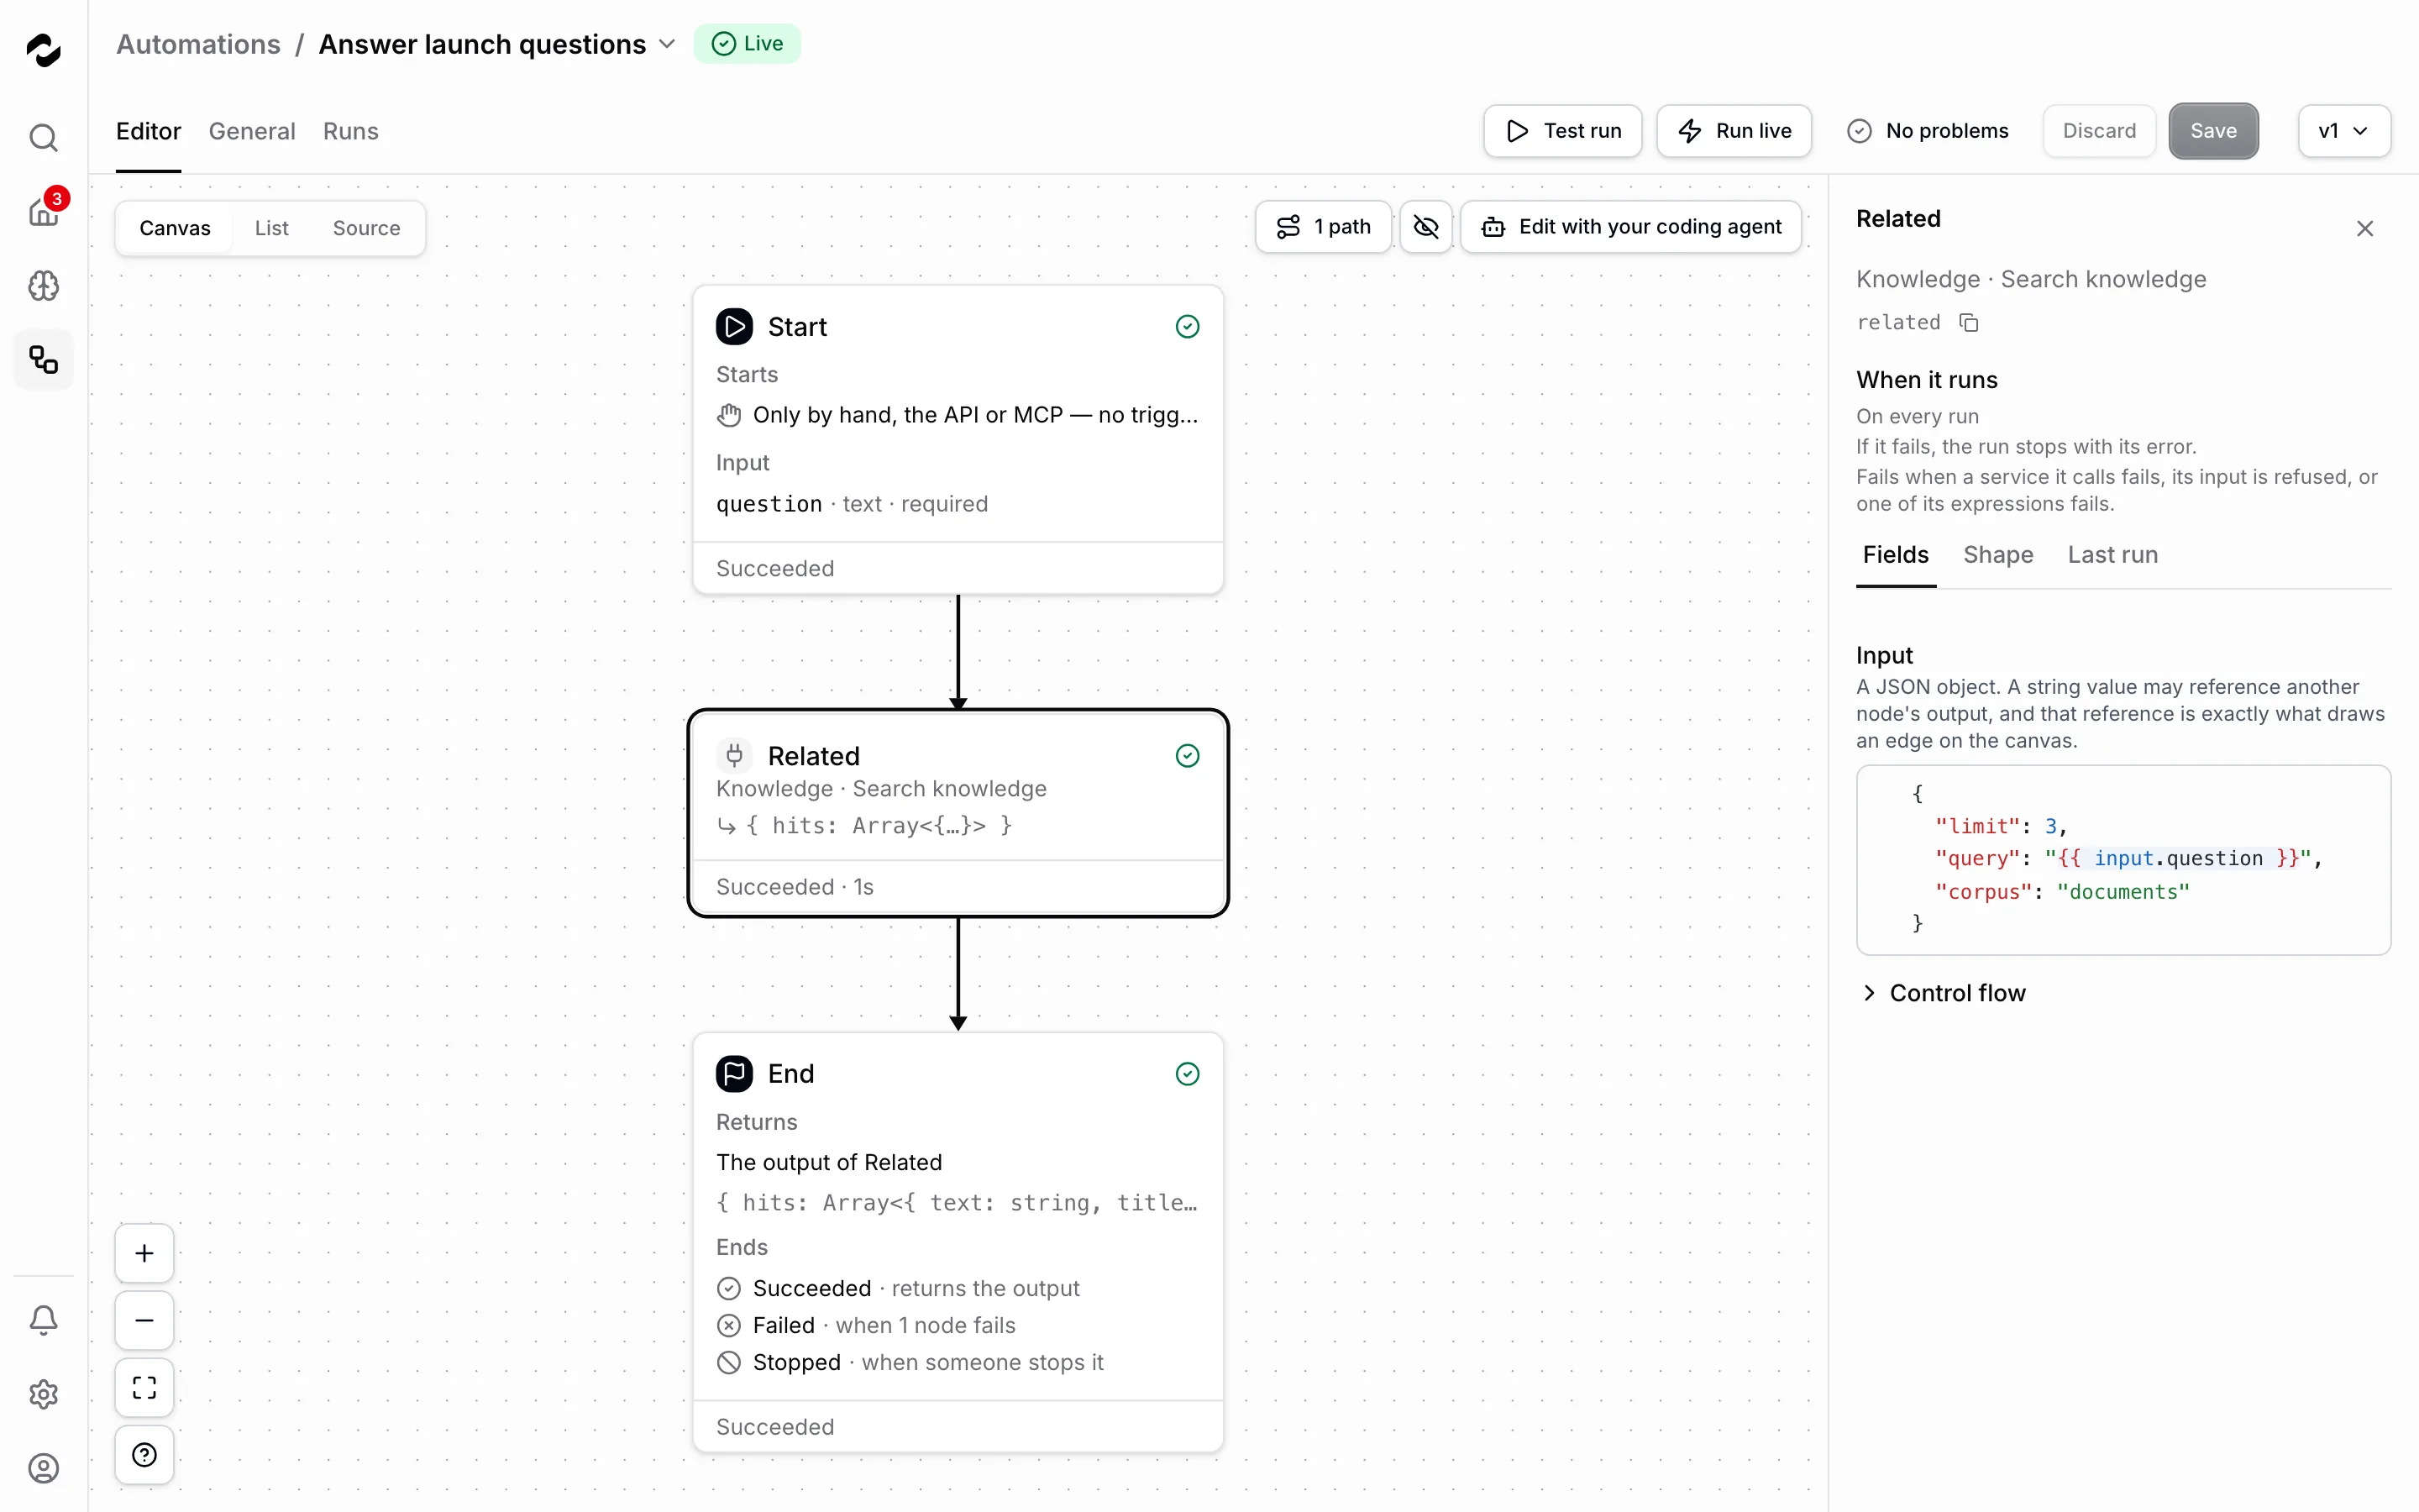Click the app logo at top left
The height and width of the screenshot is (1512, 2419).
tap(43, 49)
